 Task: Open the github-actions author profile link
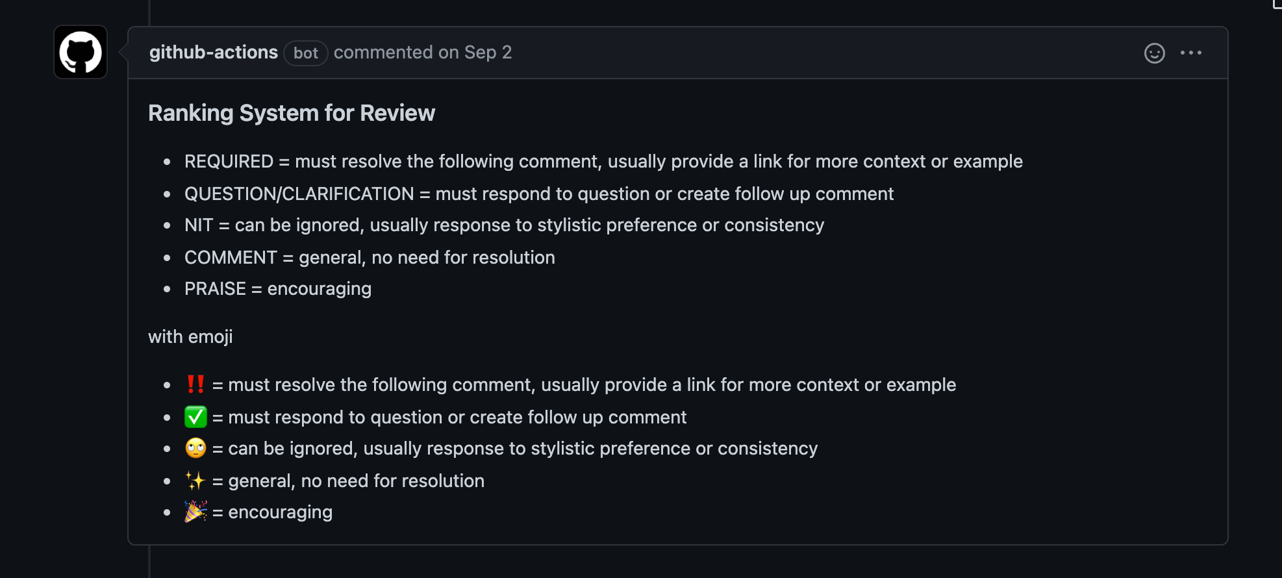click(213, 52)
